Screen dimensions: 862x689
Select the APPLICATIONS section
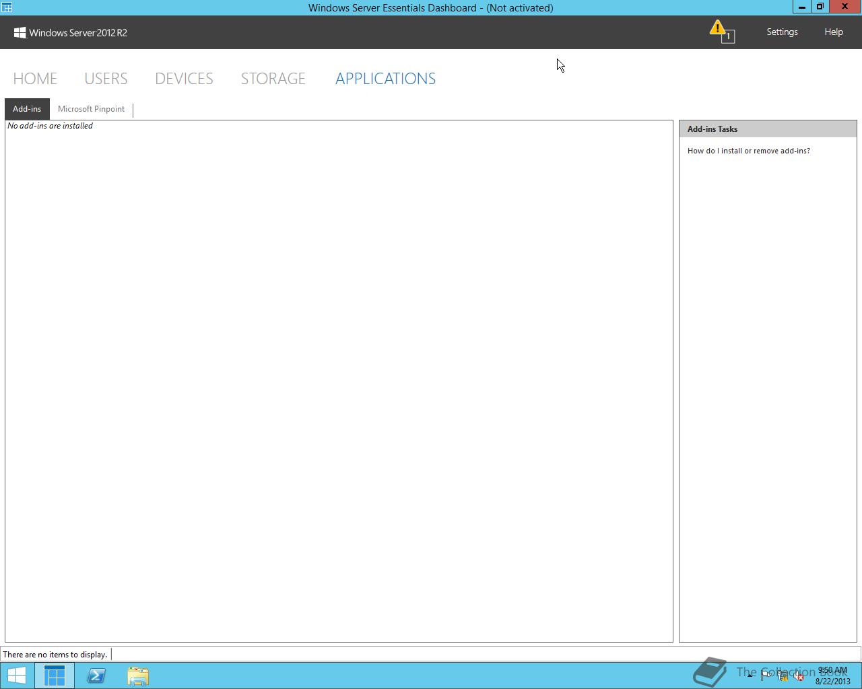(x=385, y=79)
